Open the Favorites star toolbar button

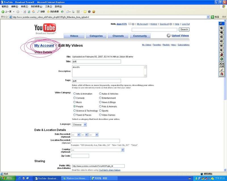click(53, 12)
